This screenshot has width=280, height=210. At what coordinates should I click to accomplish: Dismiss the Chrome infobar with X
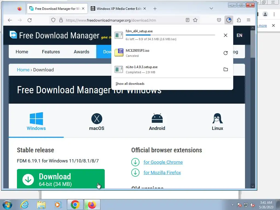coord(273,25)
